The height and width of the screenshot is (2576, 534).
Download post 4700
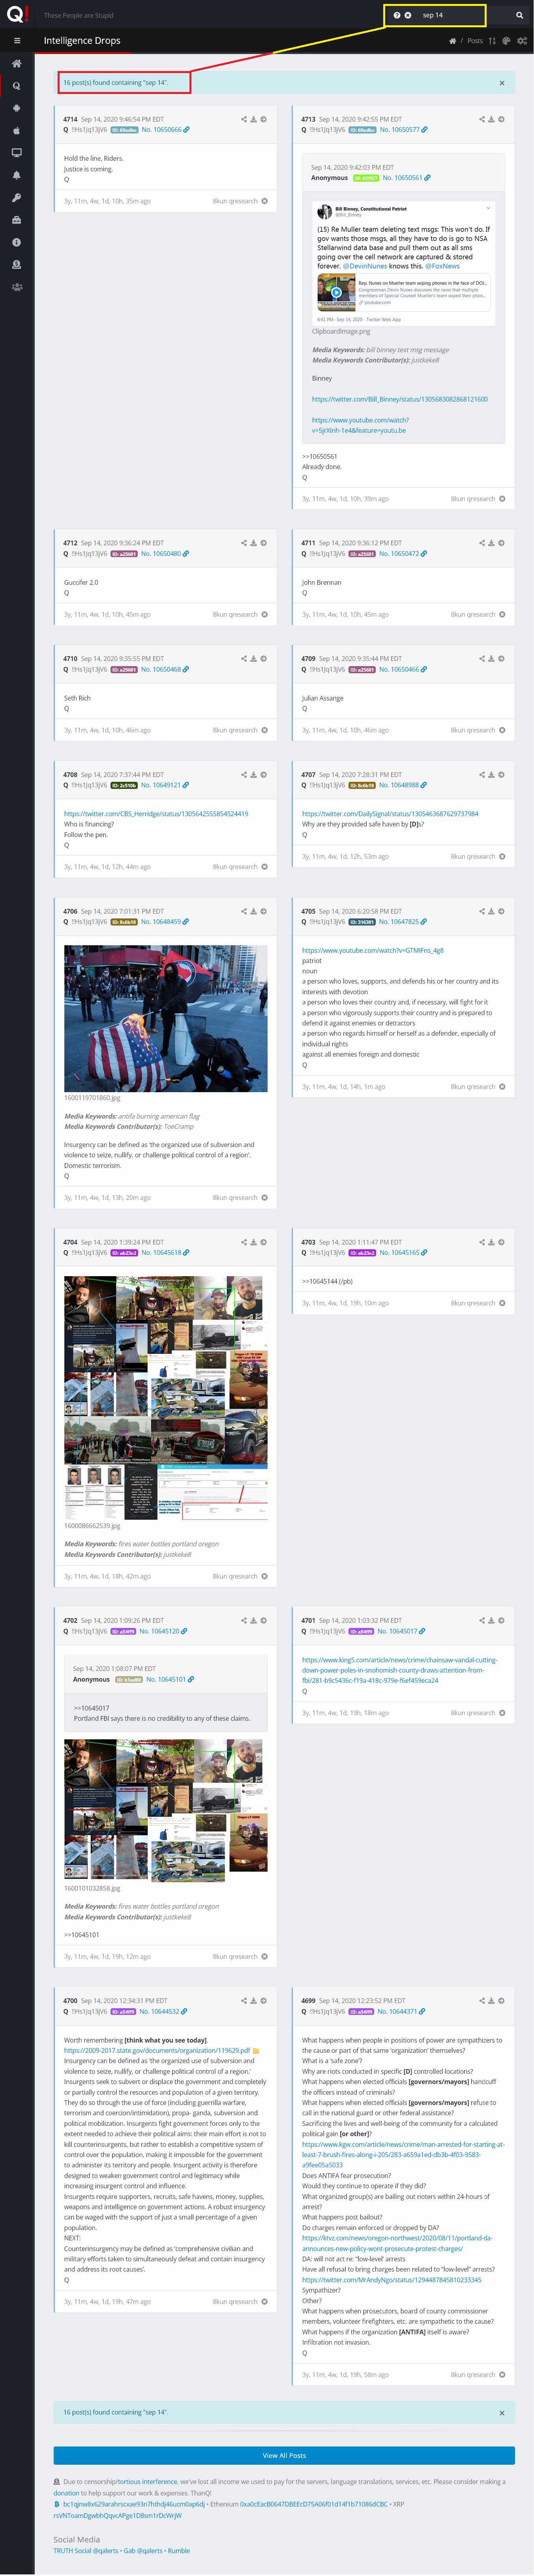tap(254, 2001)
